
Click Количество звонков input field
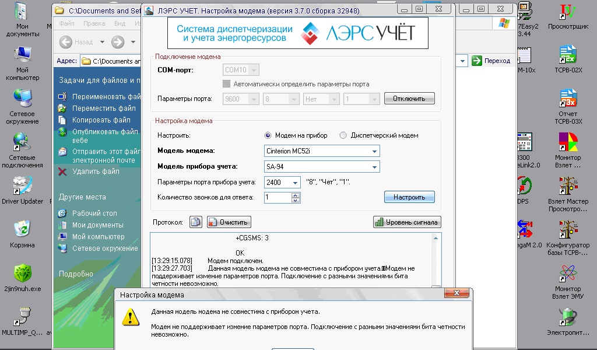(278, 198)
